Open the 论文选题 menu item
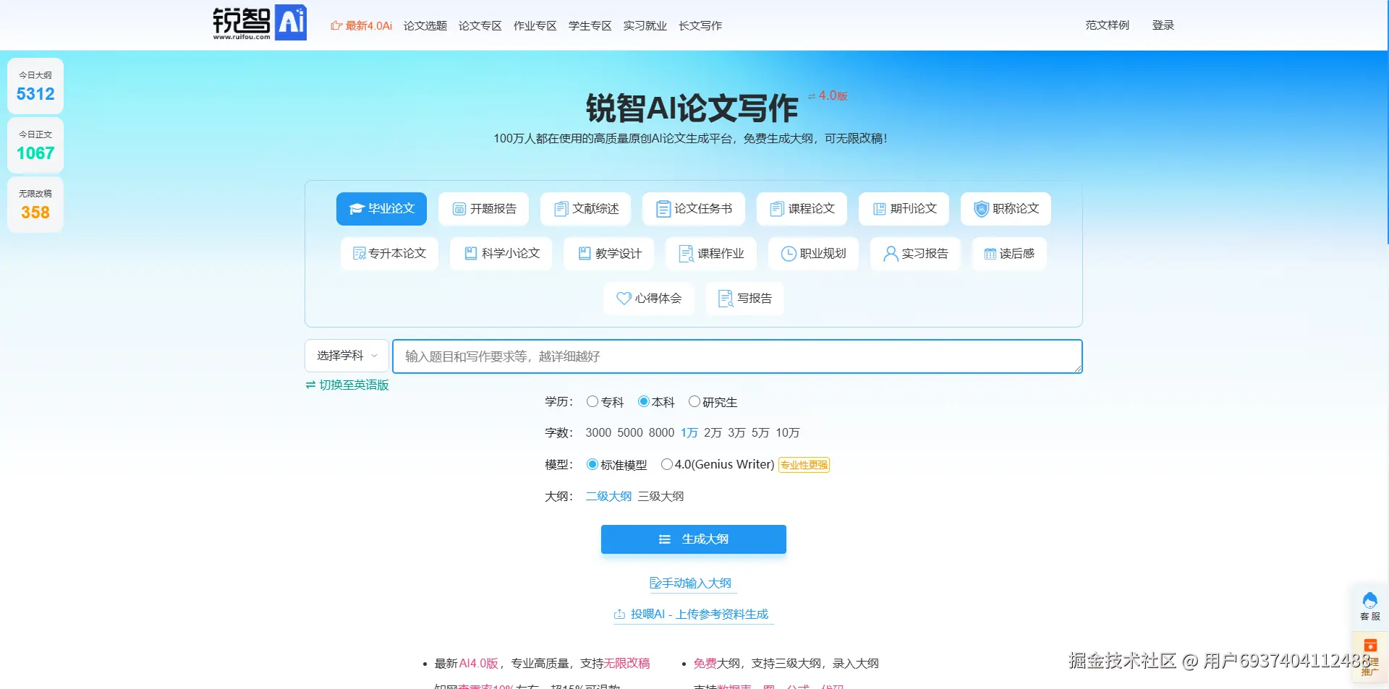1389x689 pixels. click(425, 25)
